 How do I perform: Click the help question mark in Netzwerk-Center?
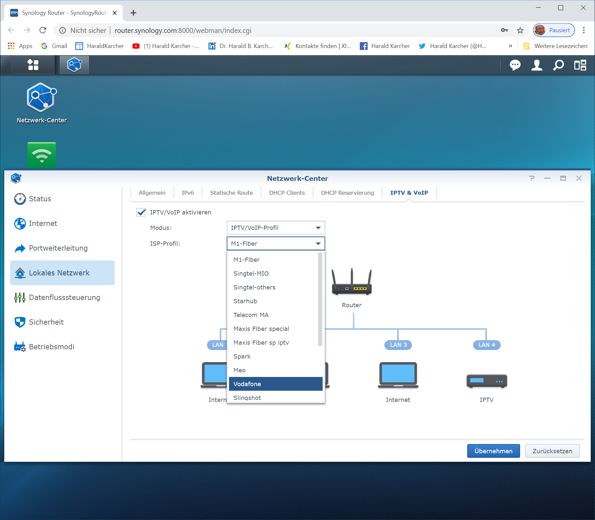pyautogui.click(x=532, y=178)
